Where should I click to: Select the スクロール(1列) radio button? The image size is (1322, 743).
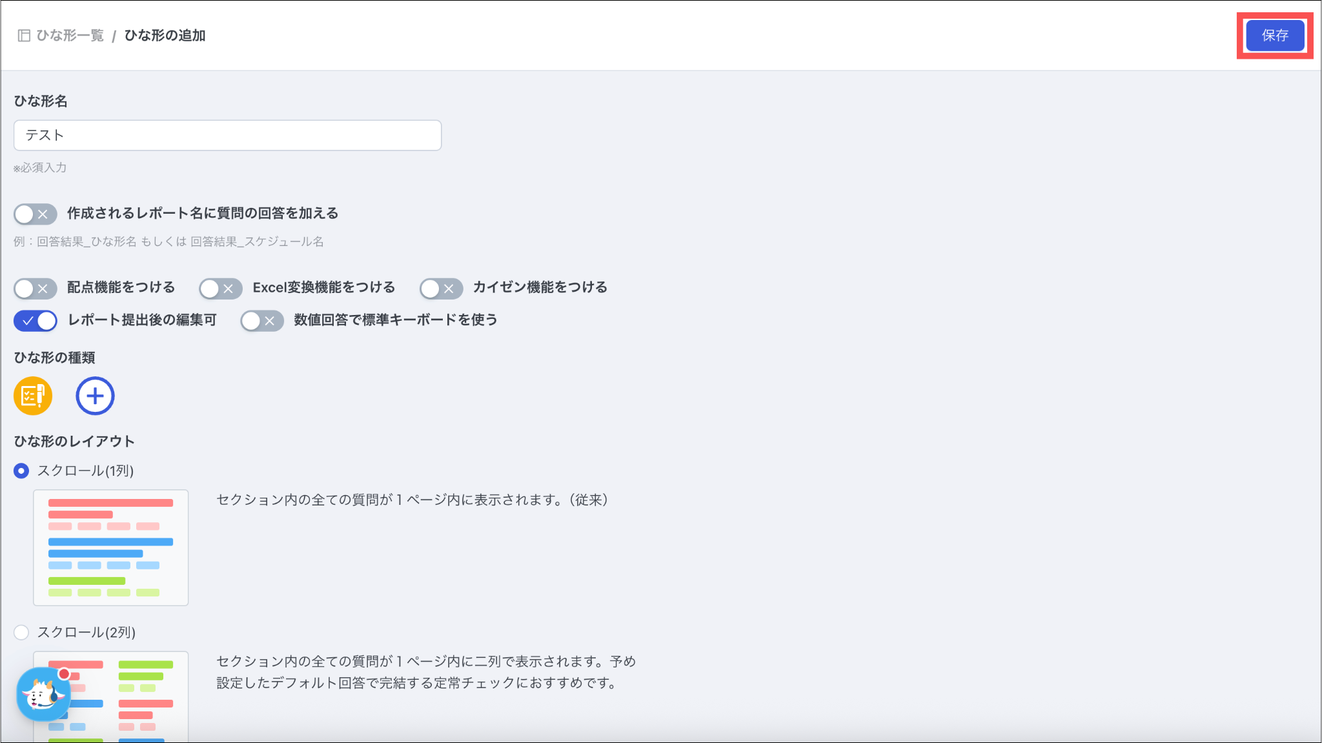21,471
